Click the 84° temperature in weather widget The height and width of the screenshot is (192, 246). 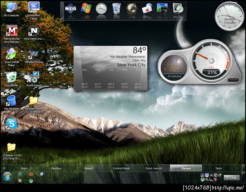pyautogui.click(x=139, y=50)
